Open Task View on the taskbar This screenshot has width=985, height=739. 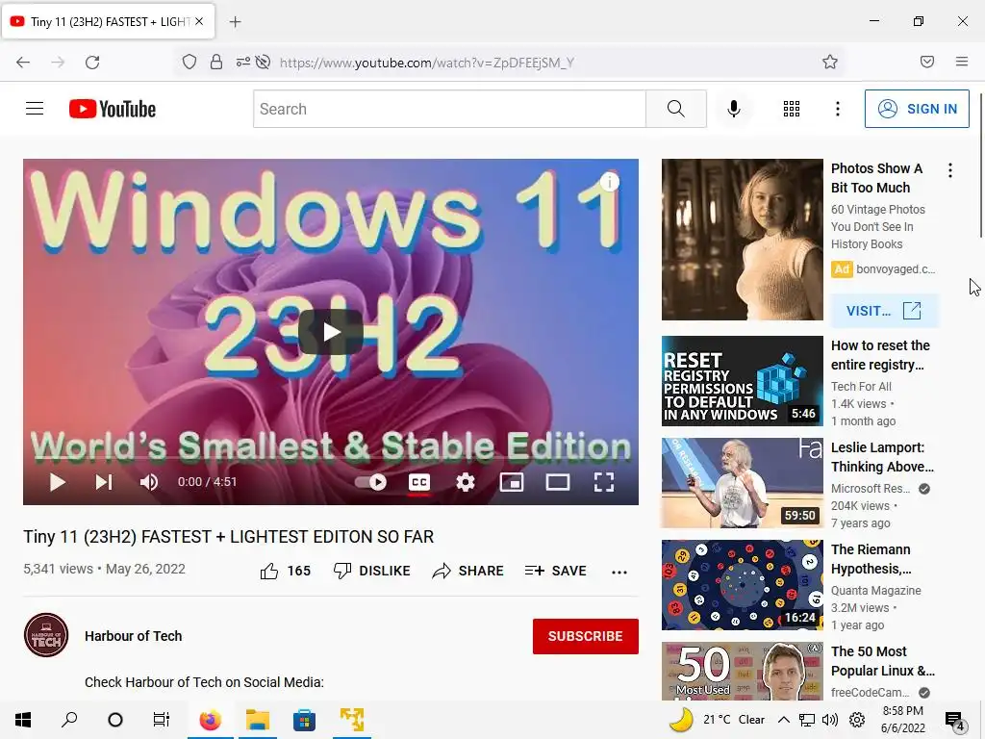[x=162, y=720]
